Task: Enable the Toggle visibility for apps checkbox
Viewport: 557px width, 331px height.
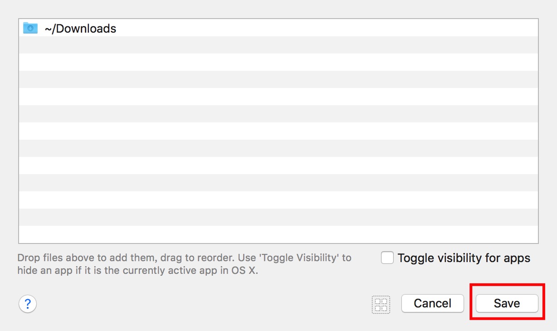Action: (x=387, y=258)
